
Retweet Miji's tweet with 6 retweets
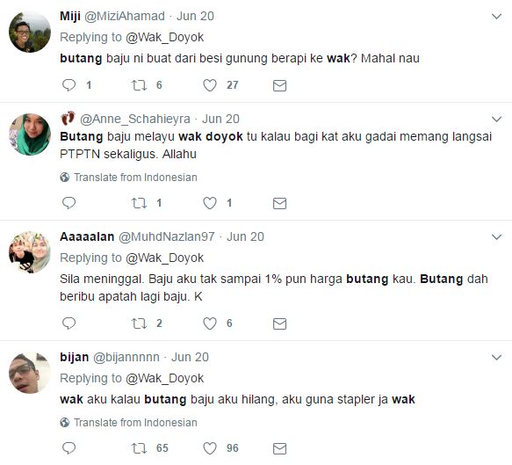coord(139,85)
